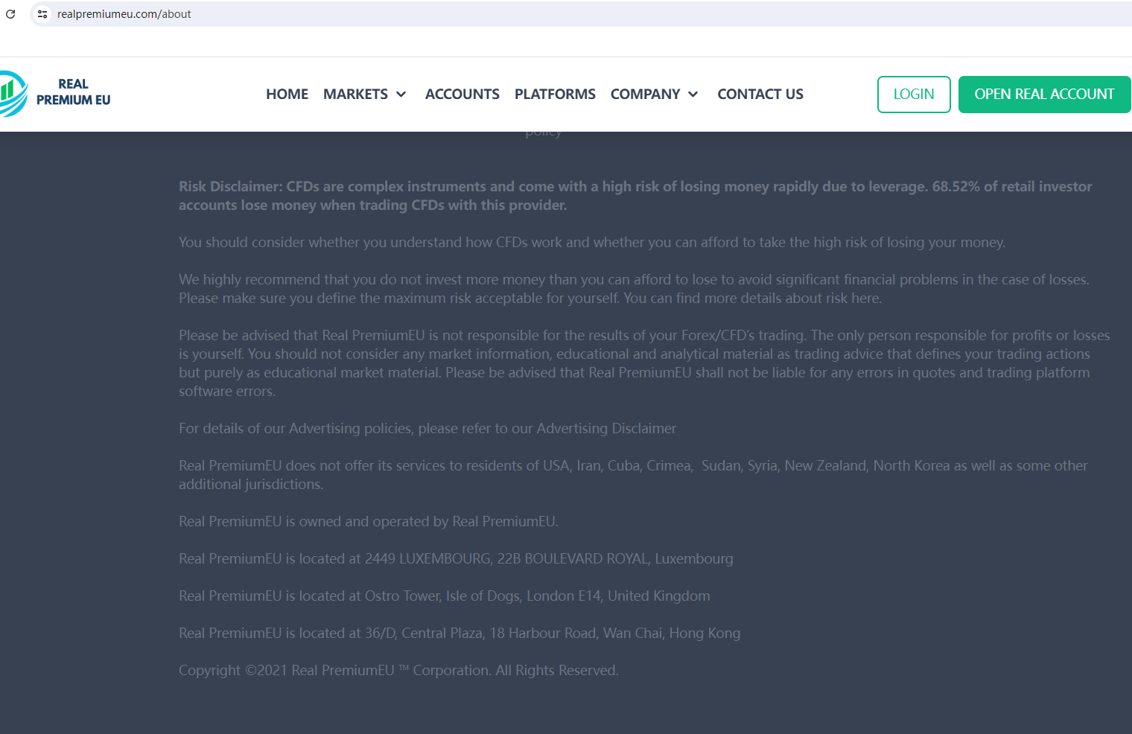
Task: Expand the Company dropdown chevron
Action: [693, 95]
